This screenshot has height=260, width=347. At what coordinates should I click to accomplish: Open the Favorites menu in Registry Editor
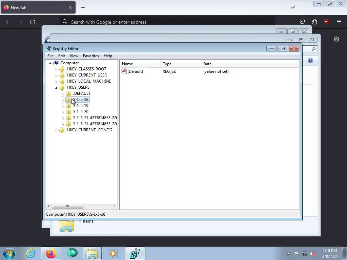(91, 56)
